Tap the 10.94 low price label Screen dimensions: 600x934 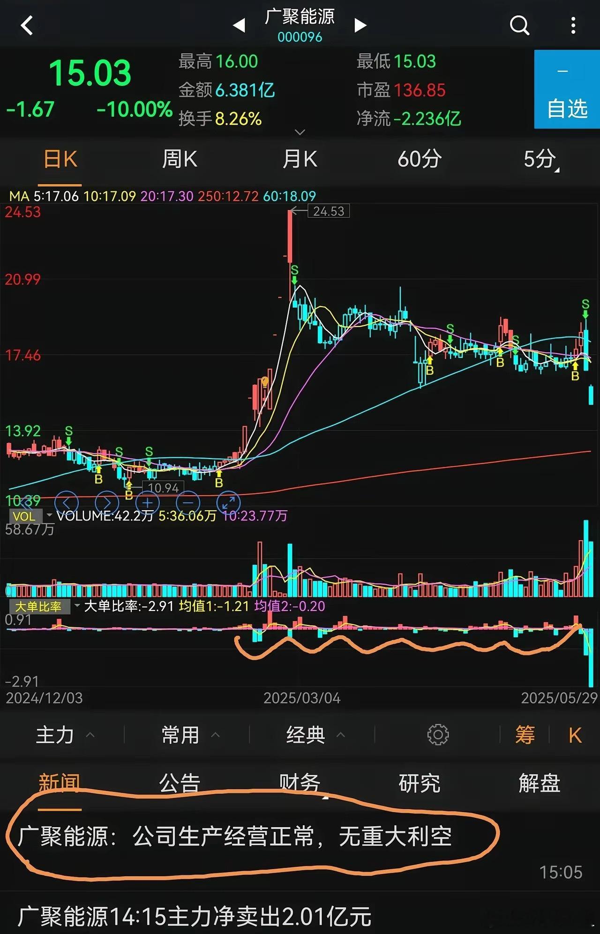pyautogui.click(x=164, y=488)
